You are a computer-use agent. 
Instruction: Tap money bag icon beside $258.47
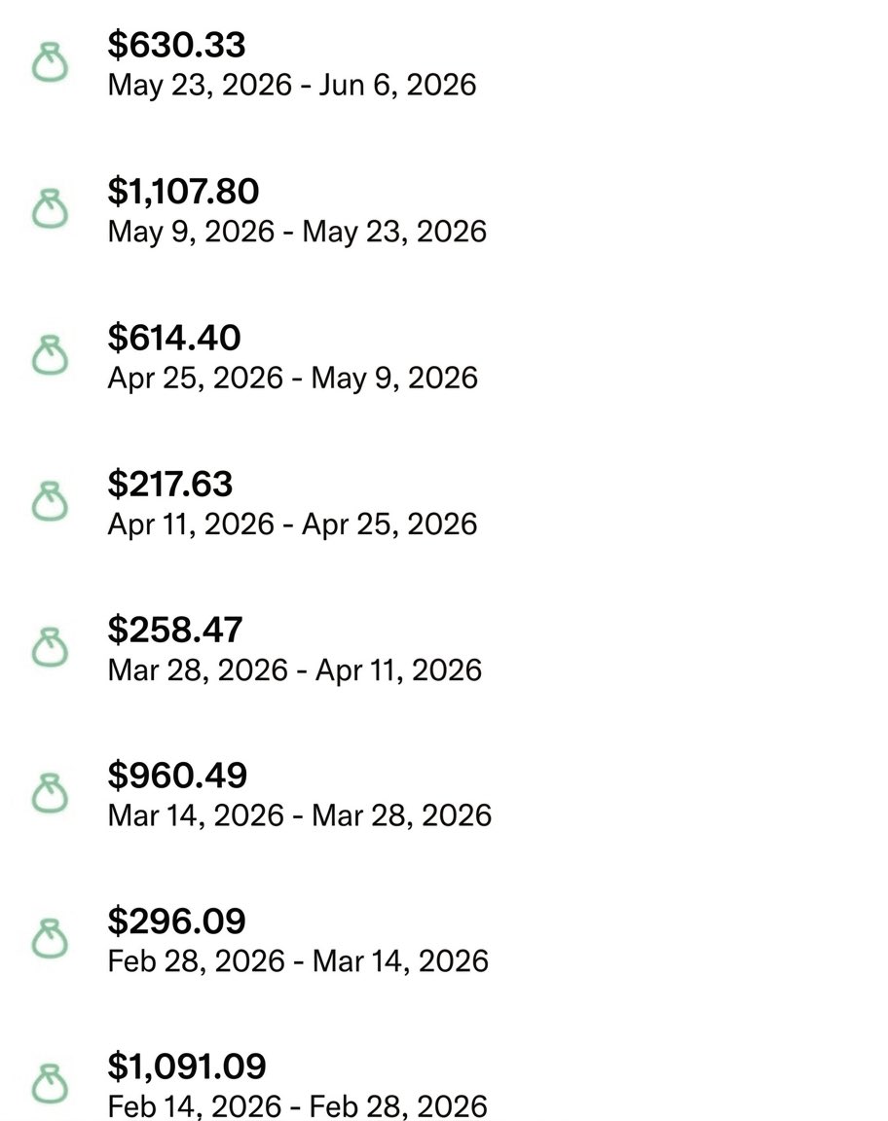[x=50, y=648]
